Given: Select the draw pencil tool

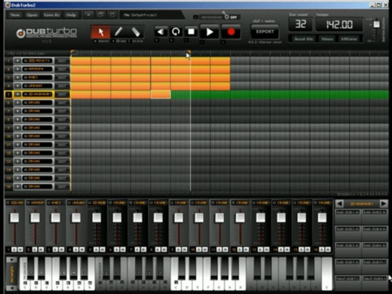Looking at the screenshot, I should 118,32.
